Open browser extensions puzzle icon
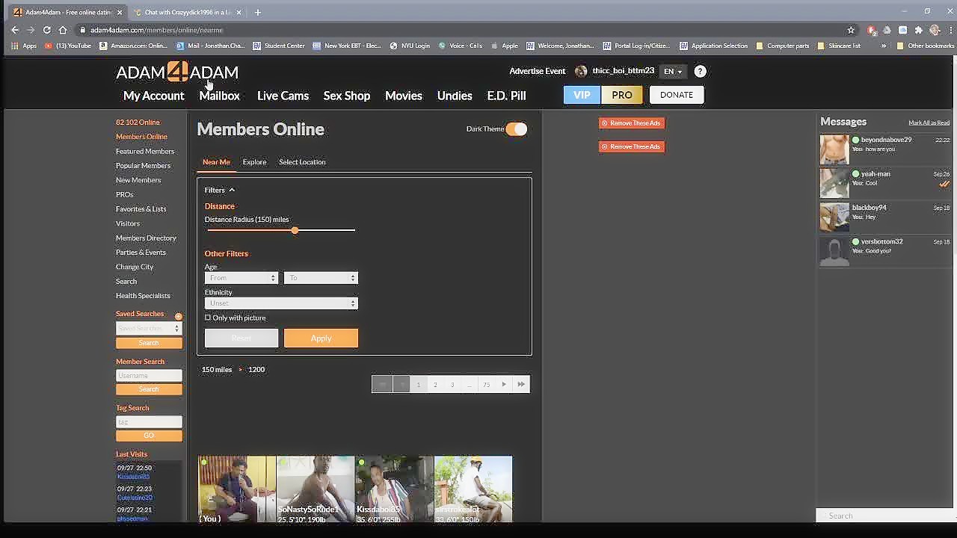 tap(918, 30)
